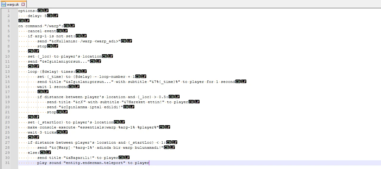Click the send "&eIşınlanıyorsun..." line
Image resolution: width=381 pixels, height=169 pixels.
tap(59, 61)
